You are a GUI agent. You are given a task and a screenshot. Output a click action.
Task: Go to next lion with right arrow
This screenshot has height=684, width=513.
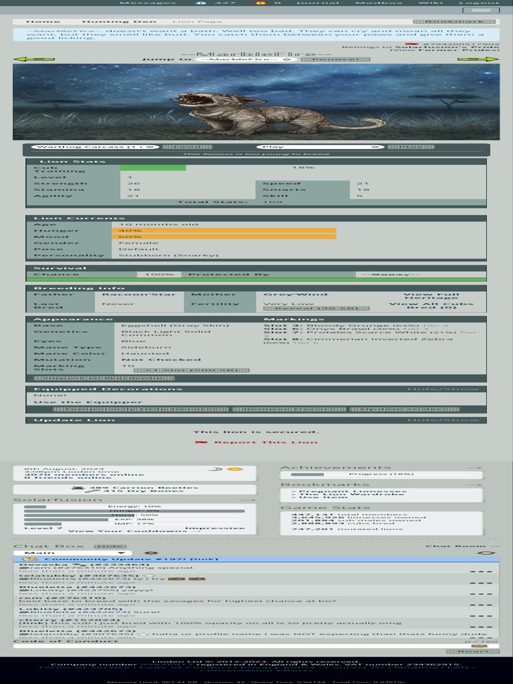488,59
